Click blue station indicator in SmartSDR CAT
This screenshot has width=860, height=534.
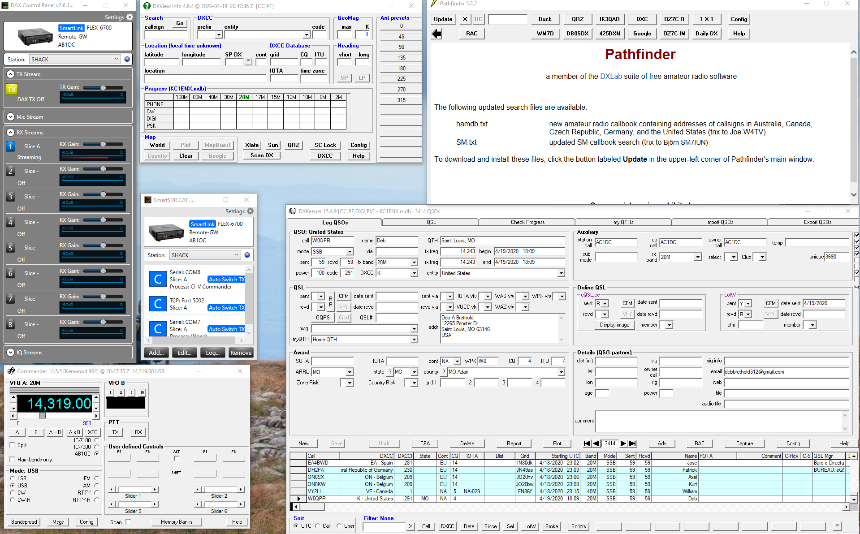point(247,255)
